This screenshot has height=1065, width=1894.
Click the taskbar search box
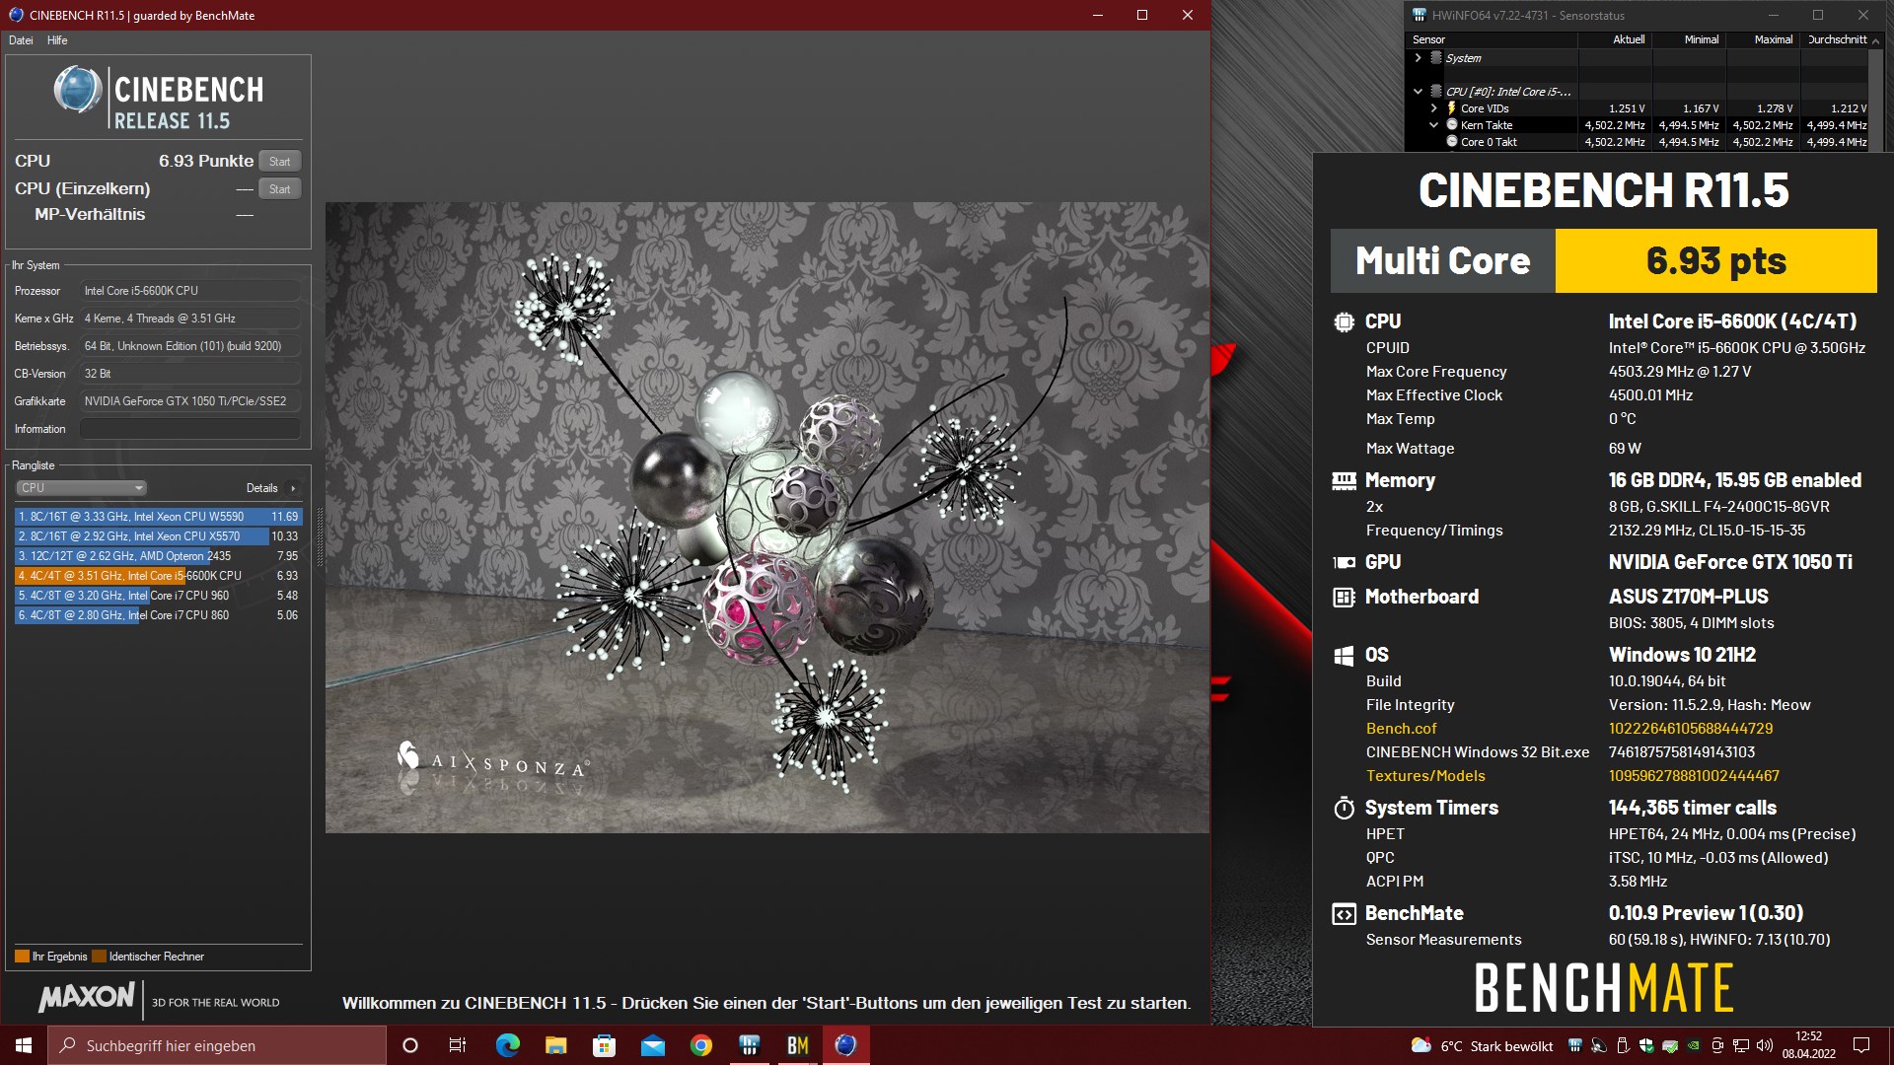(x=217, y=1045)
